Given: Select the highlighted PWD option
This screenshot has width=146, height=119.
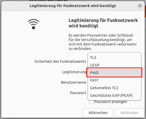Looking at the screenshot, I should click(x=114, y=73).
